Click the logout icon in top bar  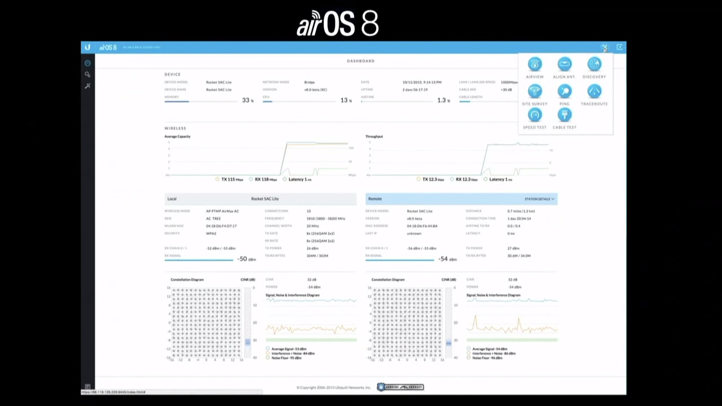point(619,47)
